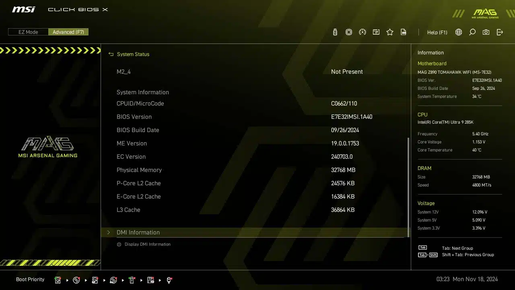Click DRAM Speed 4800 MT/s value

pos(482,185)
